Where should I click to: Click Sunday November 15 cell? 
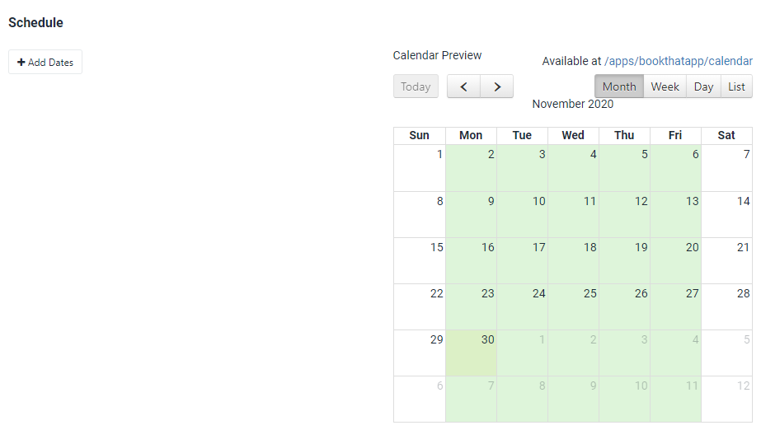(x=420, y=261)
